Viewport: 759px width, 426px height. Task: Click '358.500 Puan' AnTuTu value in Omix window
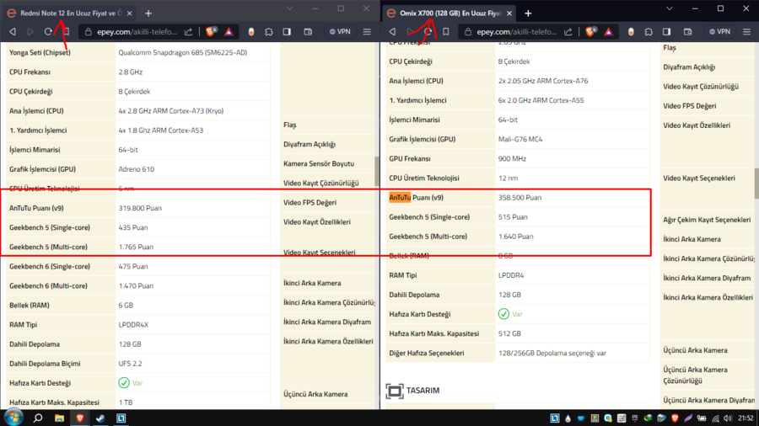pyautogui.click(x=519, y=198)
